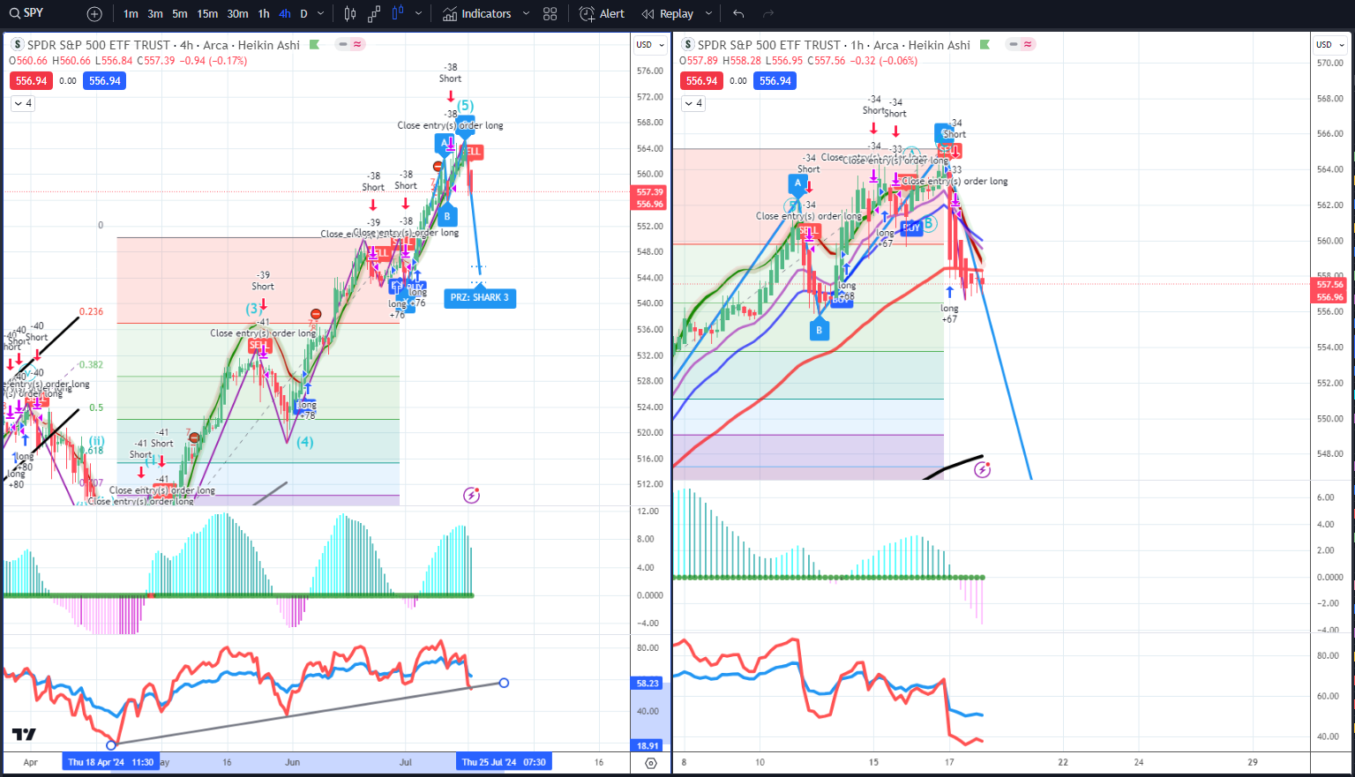Screen dimensions: 1355x777
Task: Expand the chart style dropdown arrow
Action: [418, 14]
